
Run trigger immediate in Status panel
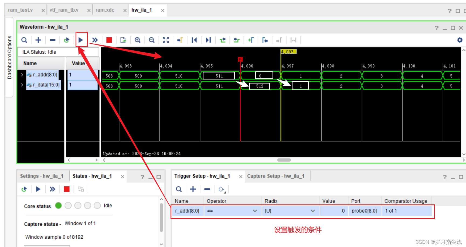(52, 189)
